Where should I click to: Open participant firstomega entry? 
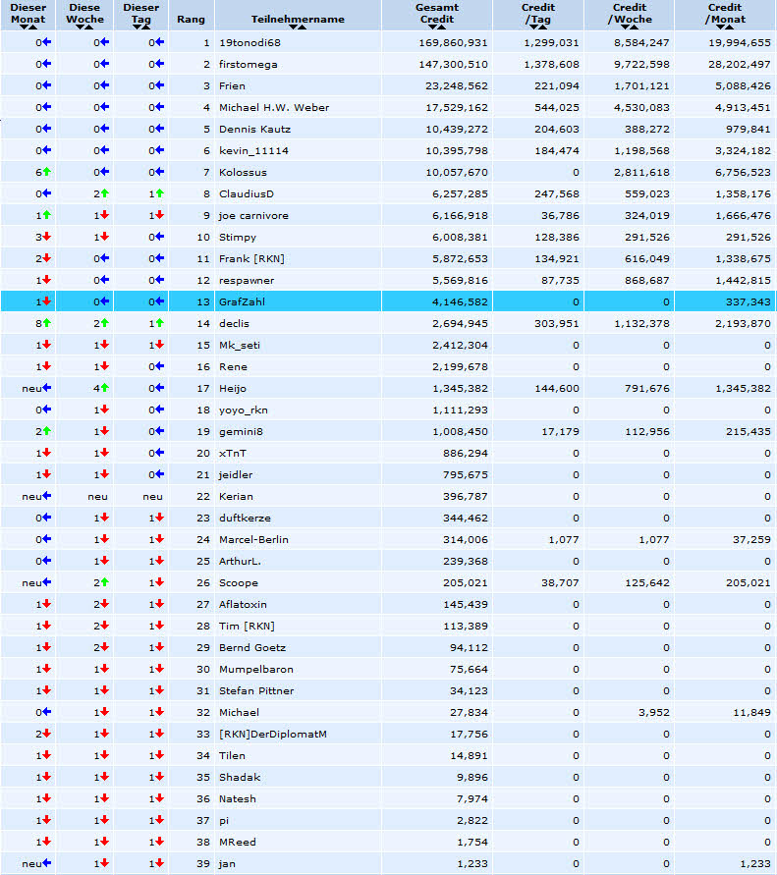click(x=248, y=64)
